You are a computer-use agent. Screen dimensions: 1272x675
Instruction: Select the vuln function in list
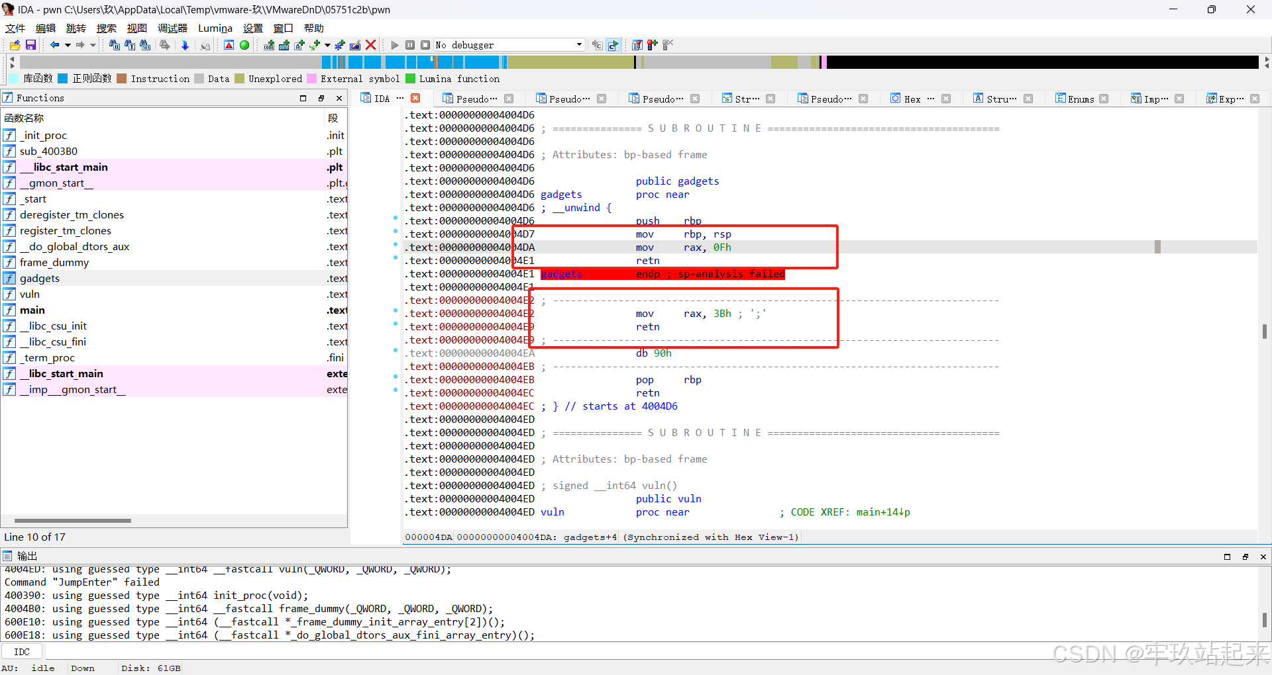coord(175,294)
